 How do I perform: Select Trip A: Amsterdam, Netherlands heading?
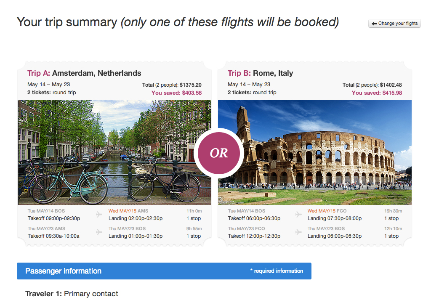pyautogui.click(x=84, y=73)
